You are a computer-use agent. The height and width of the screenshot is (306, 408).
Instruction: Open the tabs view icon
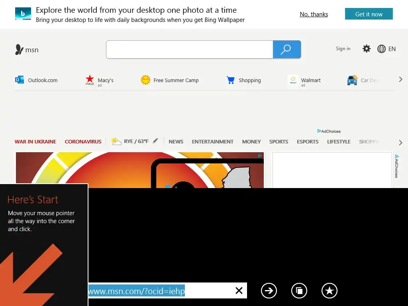point(299,290)
